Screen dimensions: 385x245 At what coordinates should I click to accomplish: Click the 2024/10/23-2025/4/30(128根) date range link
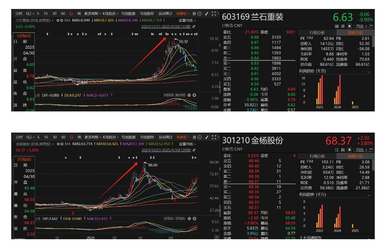tap(166, 150)
